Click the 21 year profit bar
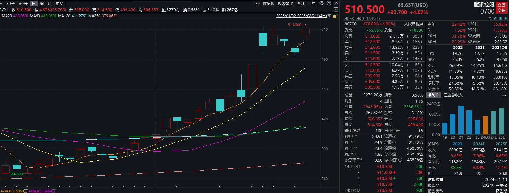This screenshot has height=193, width=509. pyautogui.click(x=461, y=120)
